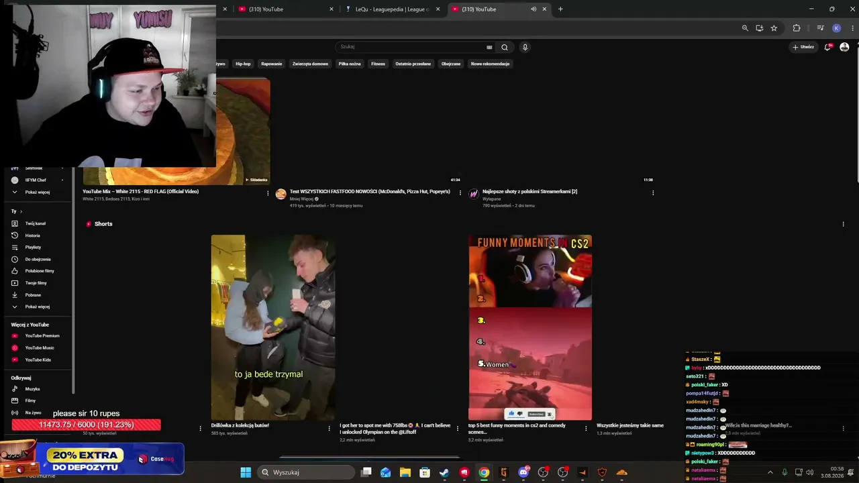Open options for fast food test video
This screenshot has width=859, height=483.
460,193
